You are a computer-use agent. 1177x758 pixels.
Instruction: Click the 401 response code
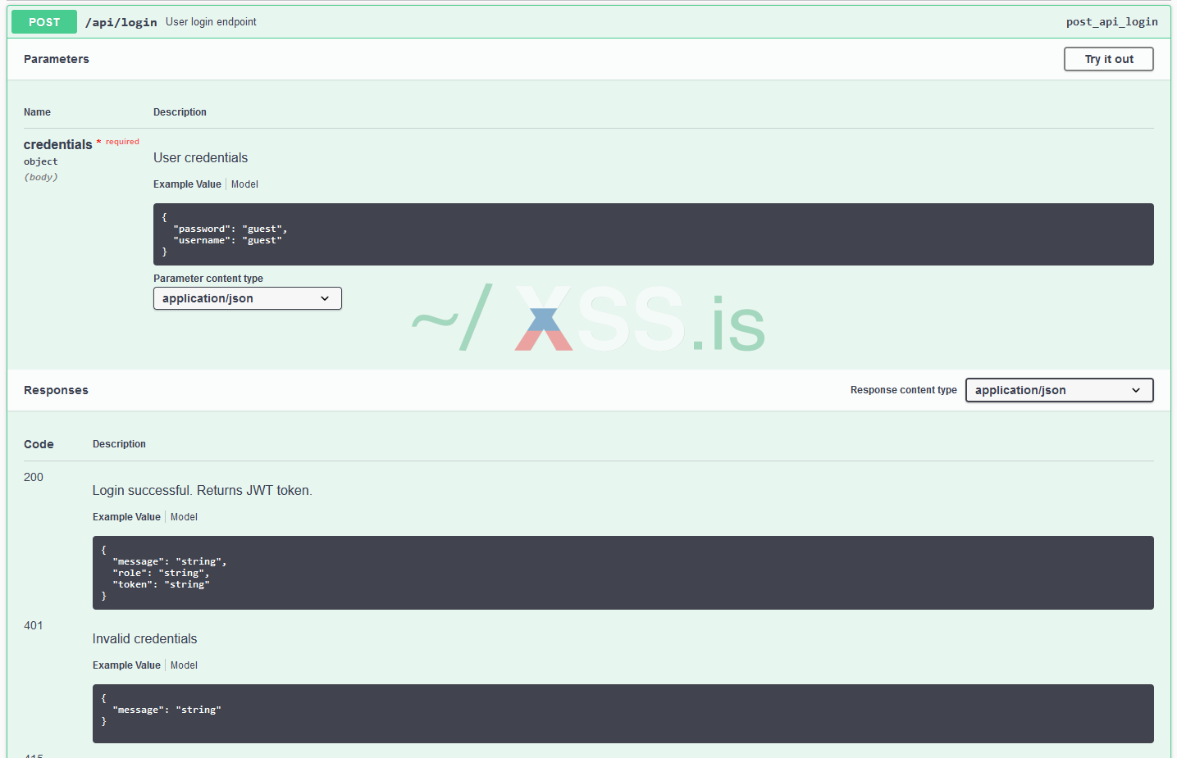[x=34, y=625]
